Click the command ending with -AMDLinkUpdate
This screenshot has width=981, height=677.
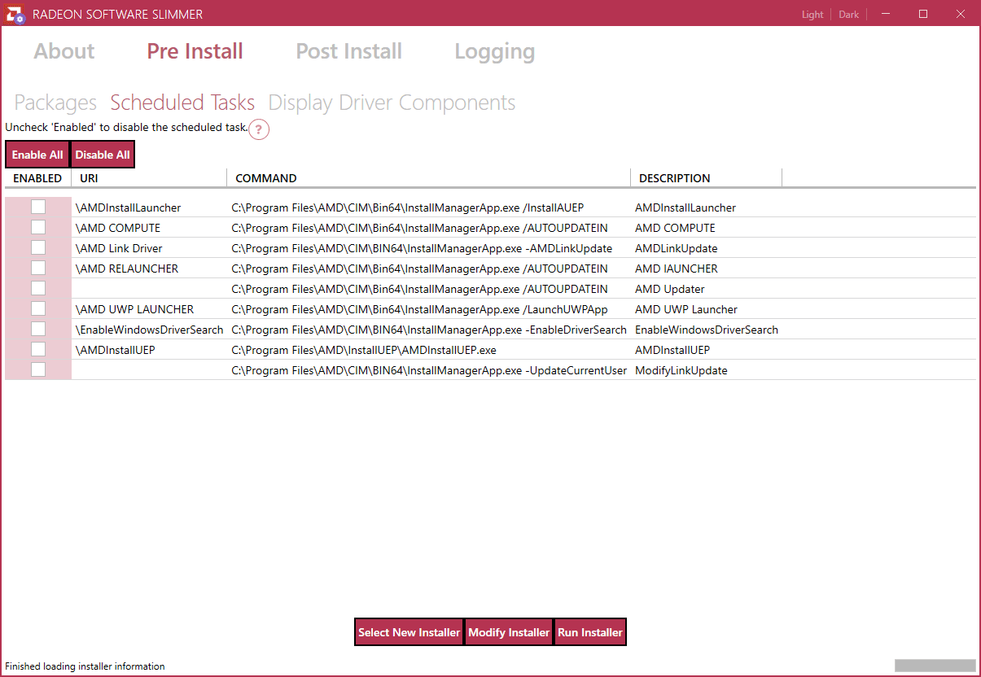pyautogui.click(x=422, y=248)
